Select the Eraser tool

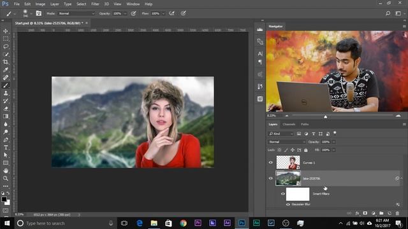(6, 109)
